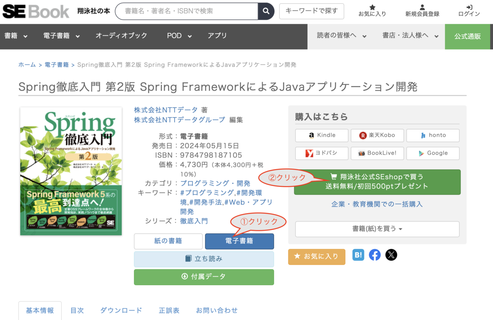Viewport: 493px width, 320px height.
Task: Switch to the 目次 tab
Action: point(77,311)
